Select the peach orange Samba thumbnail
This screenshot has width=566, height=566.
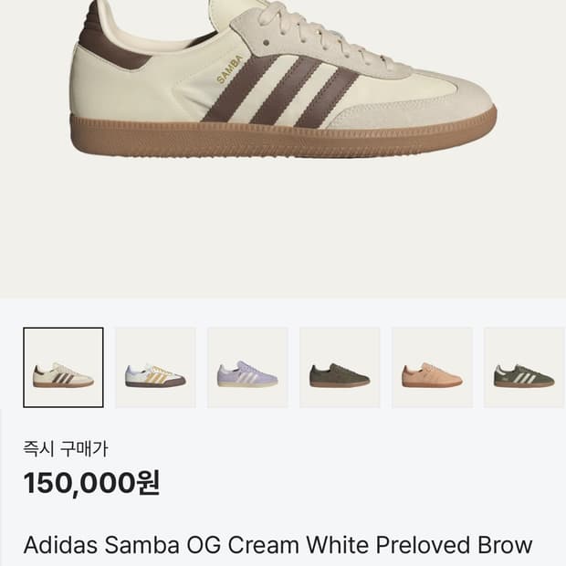(432, 367)
